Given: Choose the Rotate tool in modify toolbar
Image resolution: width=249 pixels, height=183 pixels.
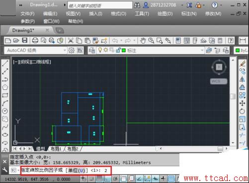Looking at the screenshot, I should coord(242,111).
